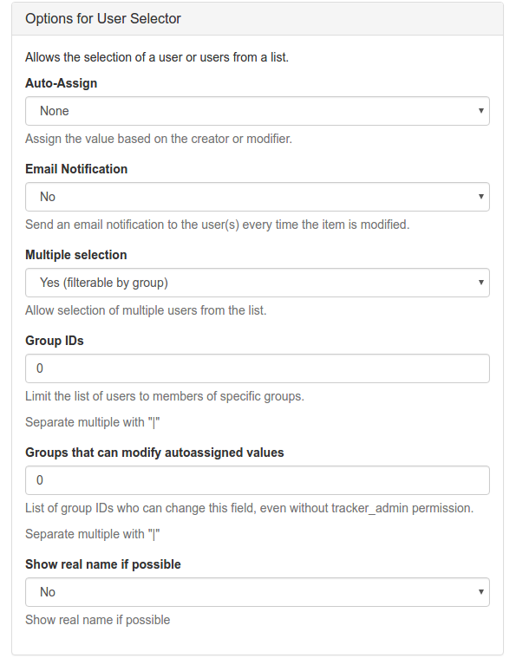The image size is (516, 658).
Task: Click the Group IDs label
Action: click(55, 341)
